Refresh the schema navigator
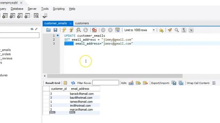 tap(32, 29)
